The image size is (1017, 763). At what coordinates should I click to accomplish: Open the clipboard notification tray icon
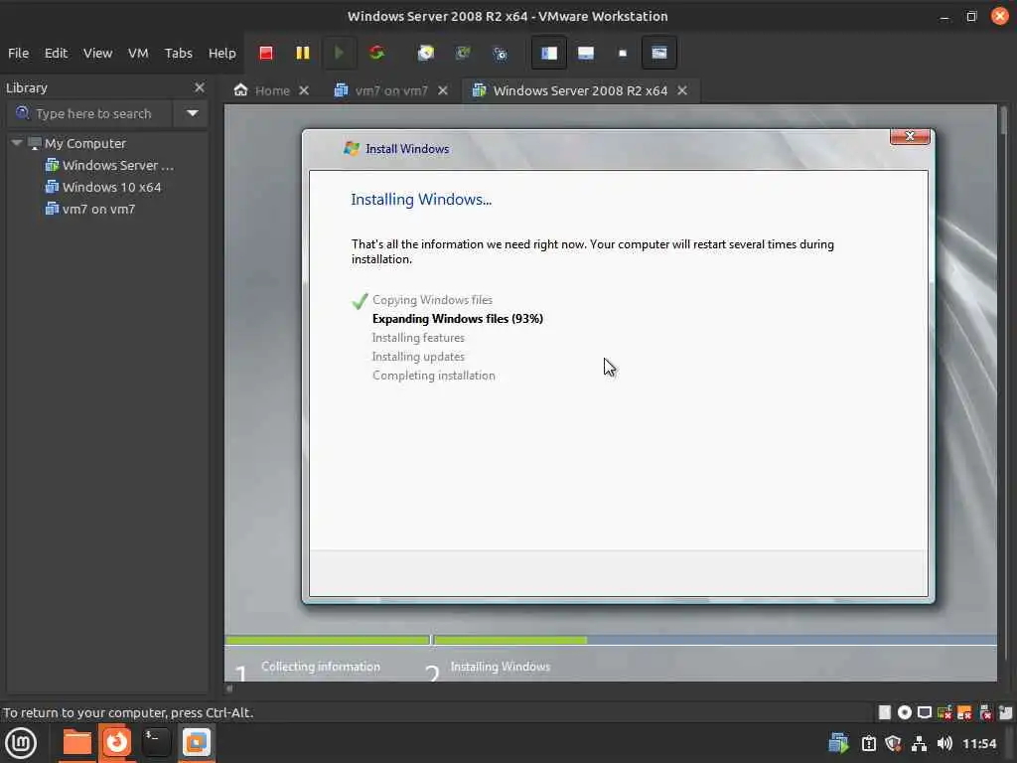(868, 743)
